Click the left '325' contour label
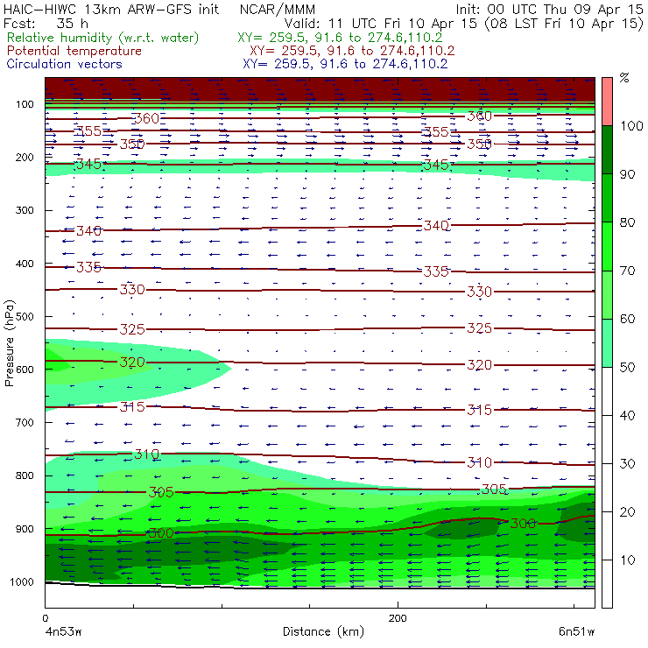The width and height of the screenshot is (648, 648). (x=132, y=329)
